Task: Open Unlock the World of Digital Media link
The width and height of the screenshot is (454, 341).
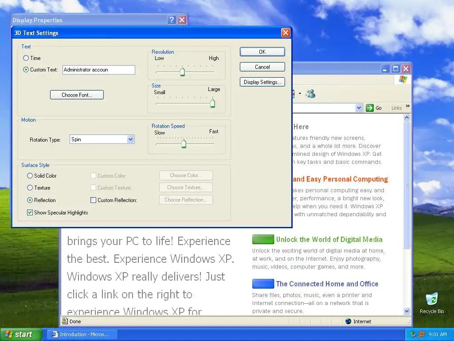Action: point(329,239)
